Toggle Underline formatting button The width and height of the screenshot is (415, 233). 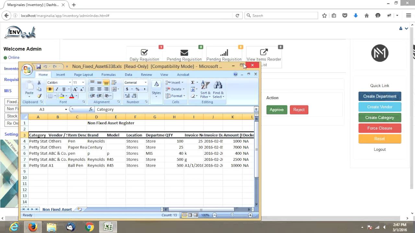[64, 89]
